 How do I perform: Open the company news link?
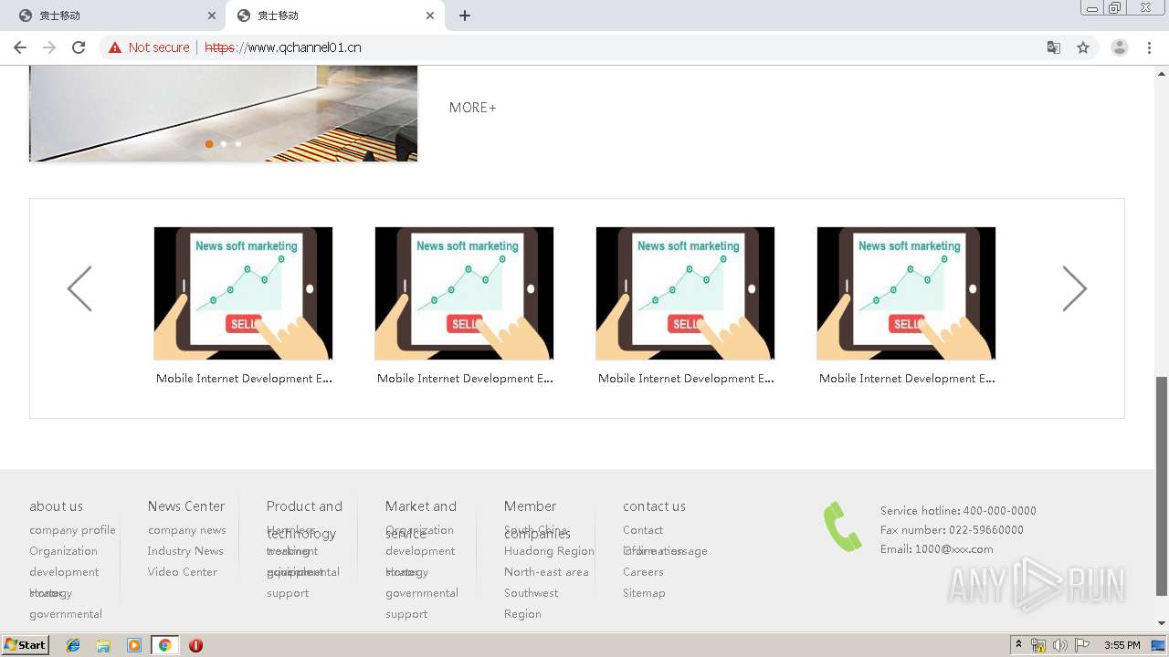(x=186, y=530)
